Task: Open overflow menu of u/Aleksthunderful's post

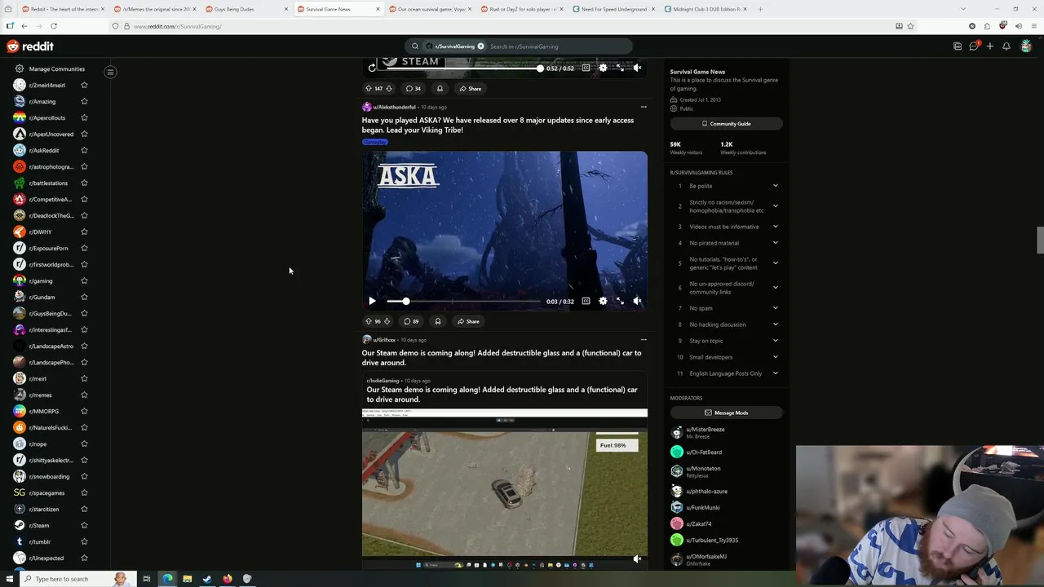Action: pos(644,107)
